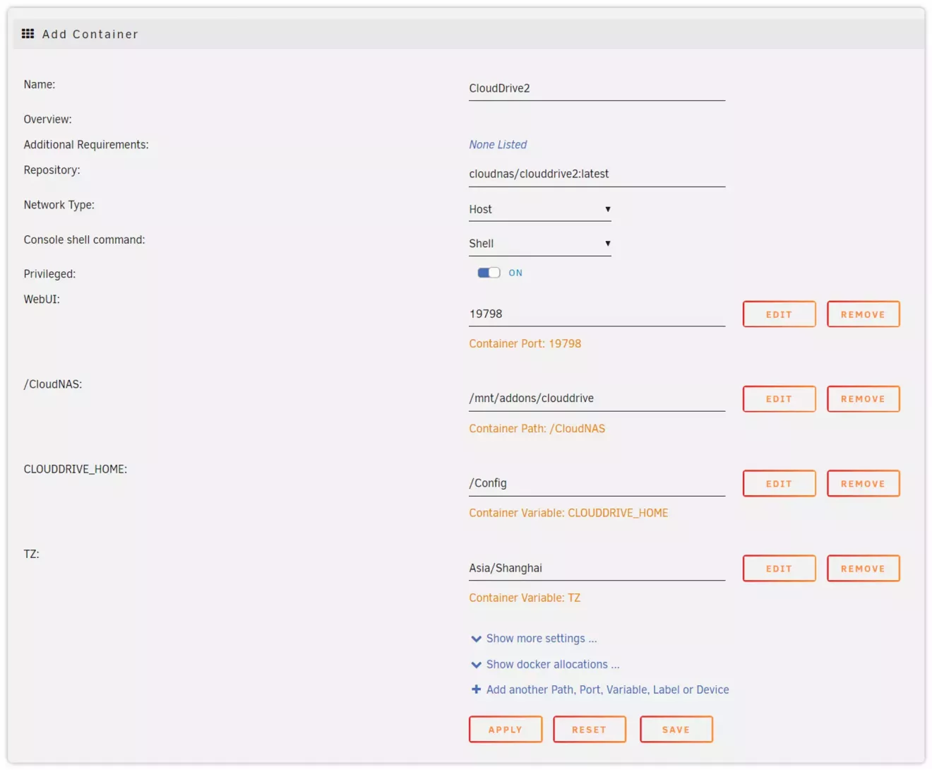Click the Reset button

[x=590, y=730]
